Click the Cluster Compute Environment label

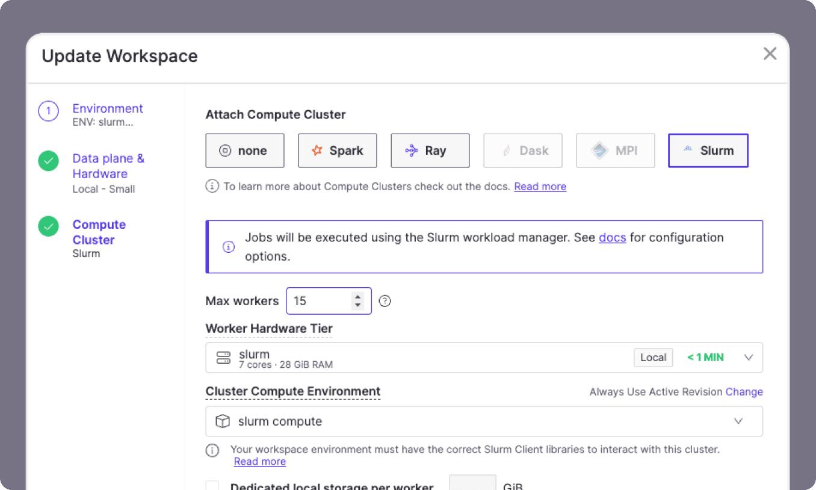pos(293,392)
